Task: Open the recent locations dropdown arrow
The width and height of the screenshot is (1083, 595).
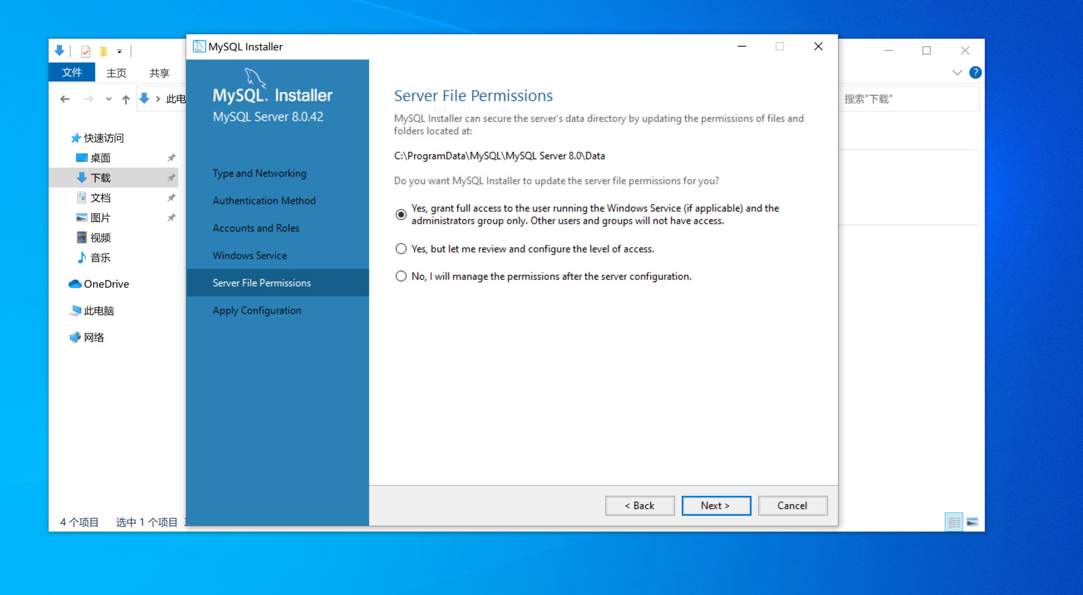Action: pos(109,99)
